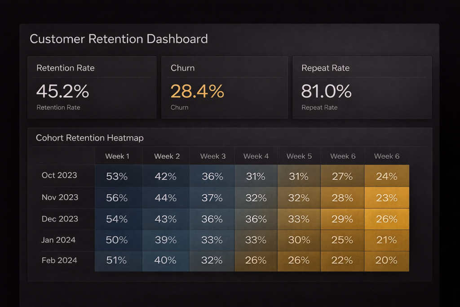Select the Dec 2023 cohort row label
This screenshot has height=307, width=460.
(x=60, y=219)
